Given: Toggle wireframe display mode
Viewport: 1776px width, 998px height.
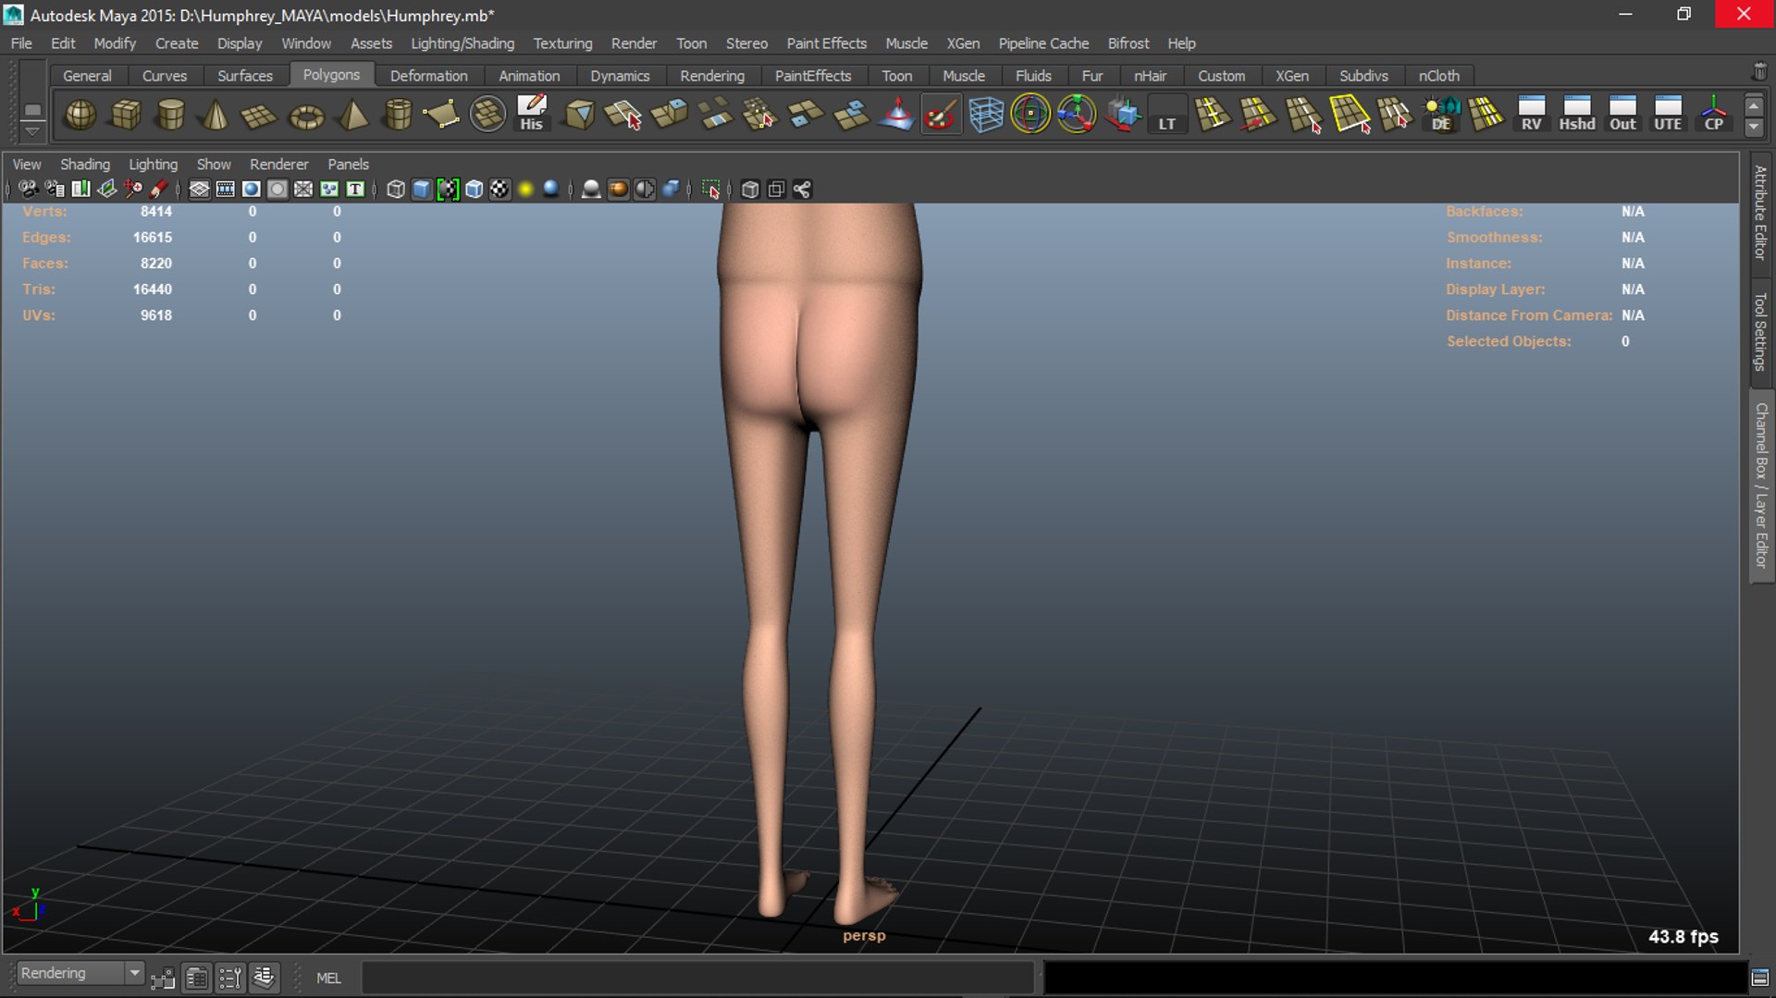Looking at the screenshot, I should [x=396, y=190].
